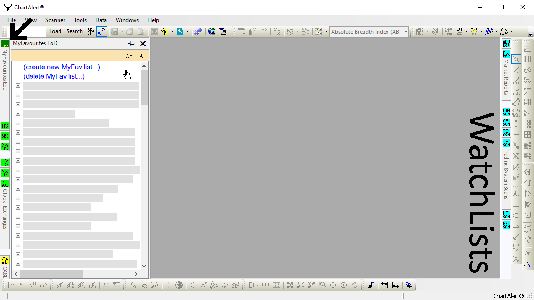This screenshot has width=534, height=300.
Task: Expand the first tree node under delete MyFav
Action: pos(18,86)
